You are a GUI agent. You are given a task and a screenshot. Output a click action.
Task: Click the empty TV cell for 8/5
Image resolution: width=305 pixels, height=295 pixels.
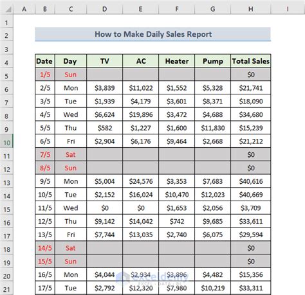coord(105,168)
